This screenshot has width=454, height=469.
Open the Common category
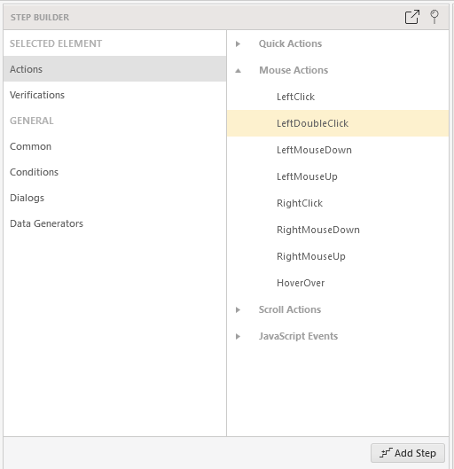pos(115,146)
